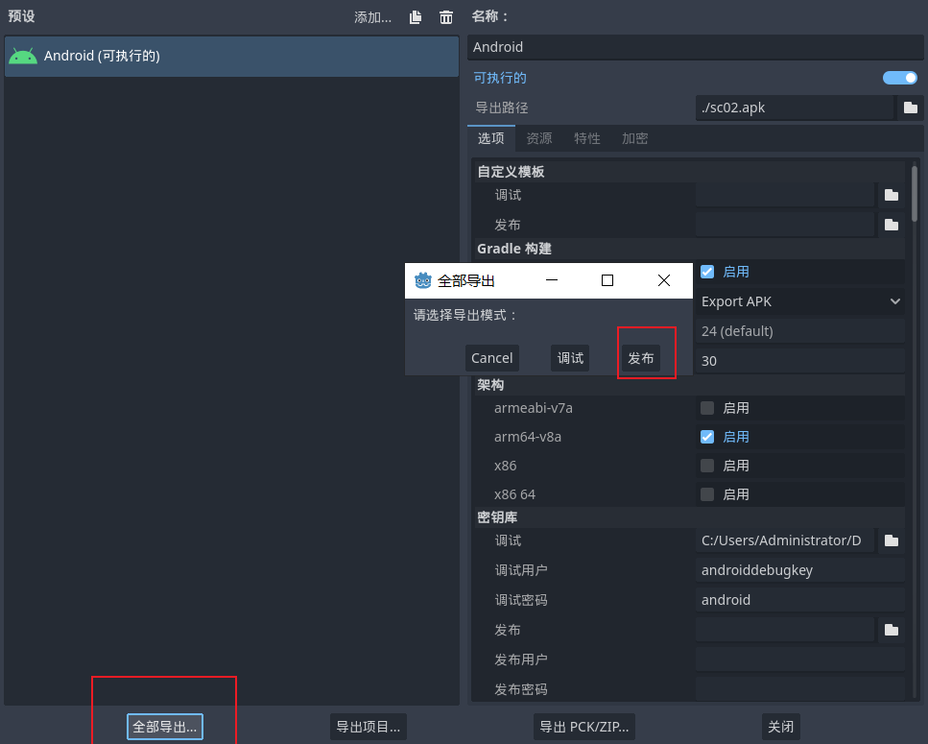This screenshot has width=928, height=744.
Task: Open the Export APK format dropdown
Action: [x=800, y=301]
